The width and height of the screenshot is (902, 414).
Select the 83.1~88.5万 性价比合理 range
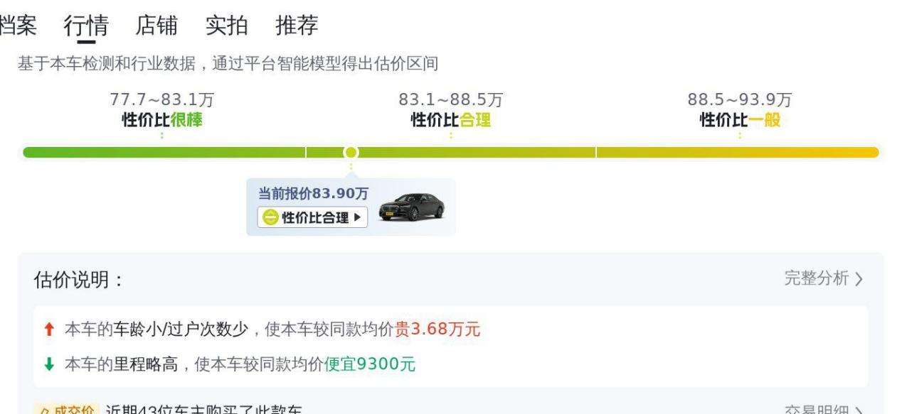pos(451,110)
